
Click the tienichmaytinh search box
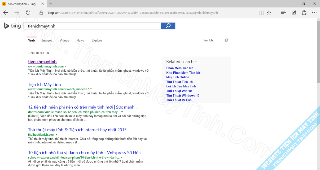[x=92, y=26]
